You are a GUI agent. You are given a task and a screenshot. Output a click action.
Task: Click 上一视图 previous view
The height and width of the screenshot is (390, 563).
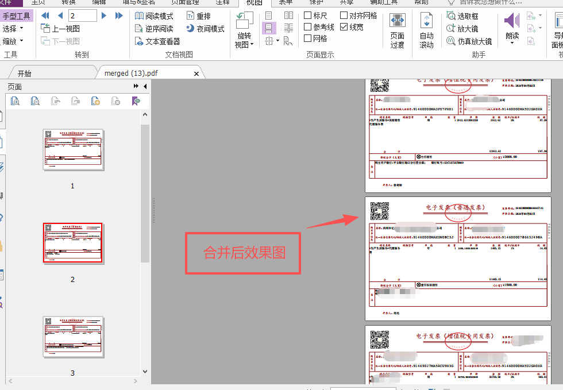click(x=60, y=29)
